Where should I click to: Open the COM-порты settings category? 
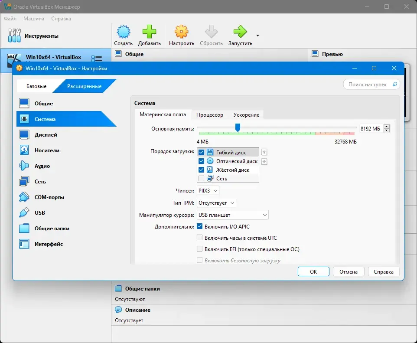coord(66,197)
